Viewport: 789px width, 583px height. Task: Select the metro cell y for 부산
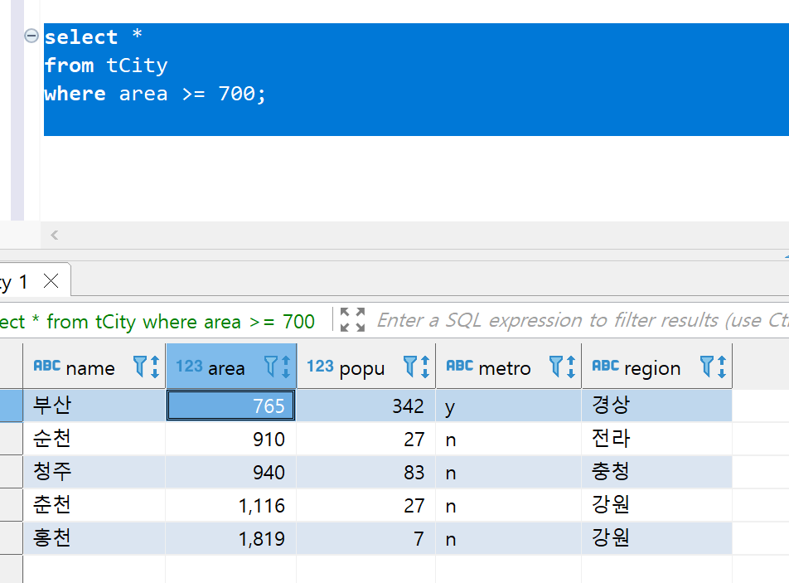pyautogui.click(x=508, y=406)
